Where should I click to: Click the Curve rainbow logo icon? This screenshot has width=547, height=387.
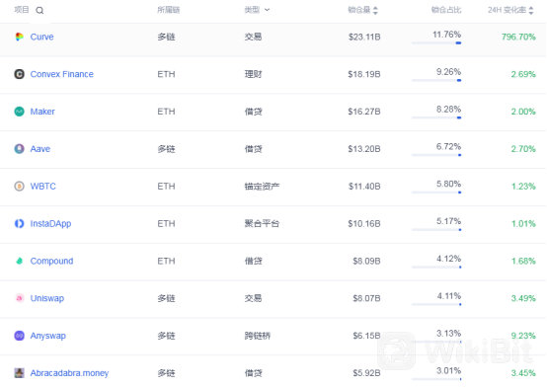click(x=19, y=37)
